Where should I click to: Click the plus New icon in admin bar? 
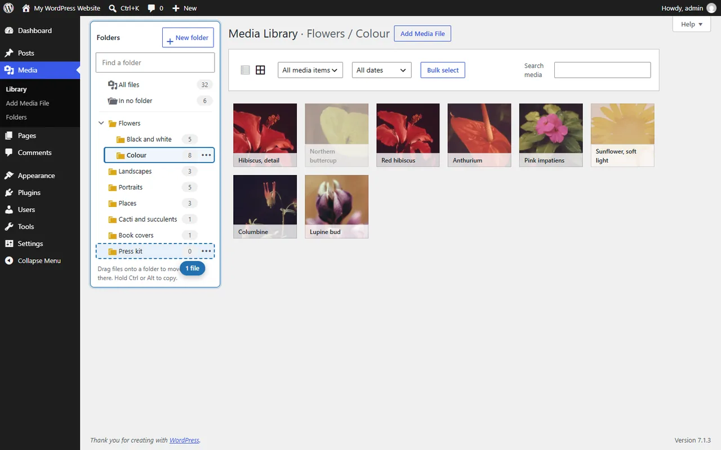[x=176, y=8]
